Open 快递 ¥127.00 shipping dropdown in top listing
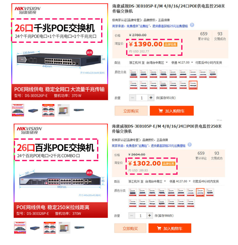This screenshot has height=245, width=238. (182, 63)
